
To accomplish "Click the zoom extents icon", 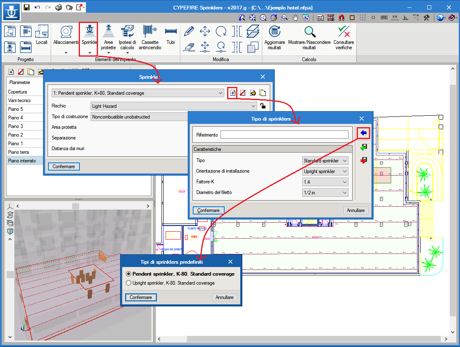I will [x=252, y=18].
